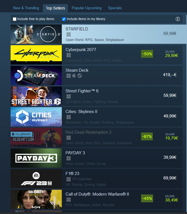Image resolution: width=187 pixels, height=214 pixels.
Task: Switch to New & Trending tab
Action: pos(26,8)
